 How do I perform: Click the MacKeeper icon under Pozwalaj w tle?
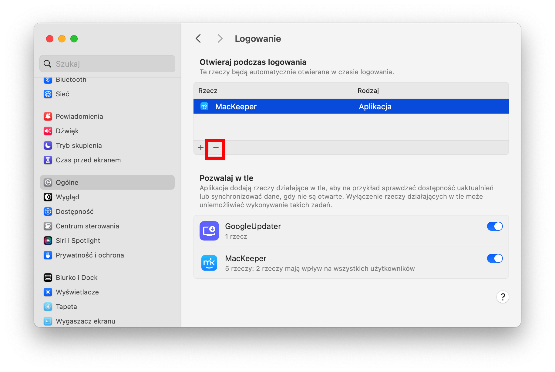(209, 263)
